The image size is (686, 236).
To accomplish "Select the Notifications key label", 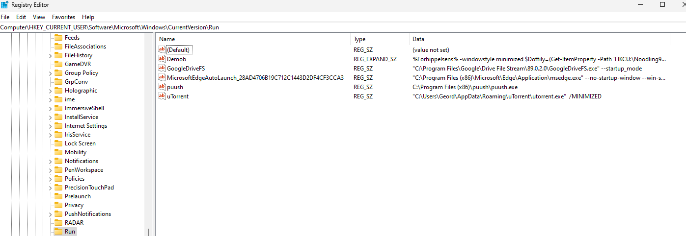I will tap(82, 161).
